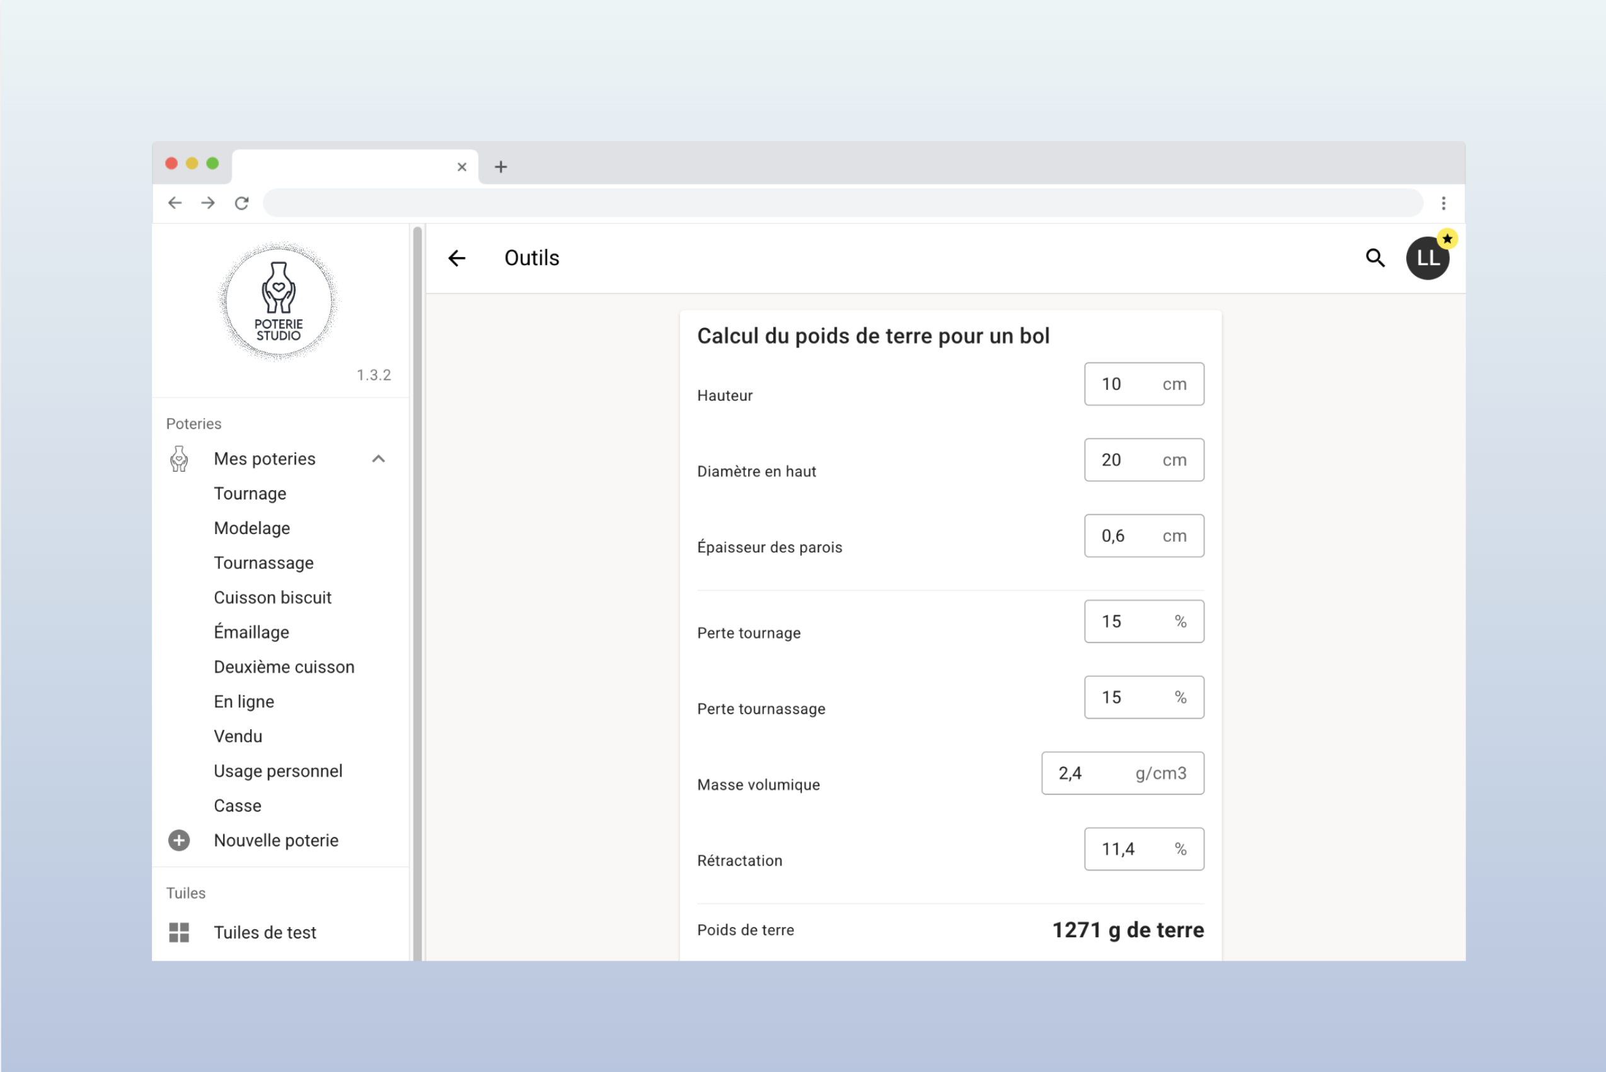Viewport: 1606px width, 1072px height.
Task: Click the Poterie Studio logo
Action: 279,301
